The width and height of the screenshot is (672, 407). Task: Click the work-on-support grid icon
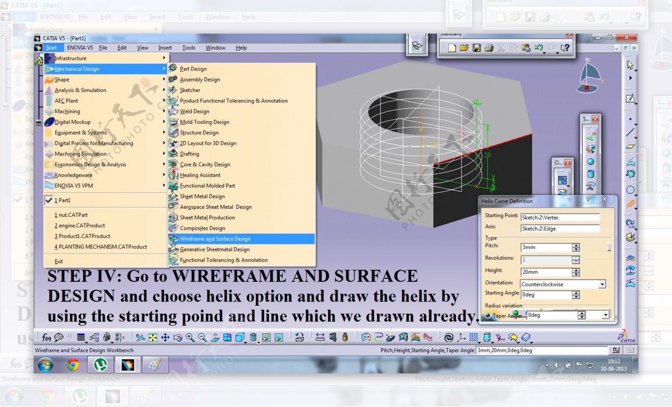click(x=474, y=337)
